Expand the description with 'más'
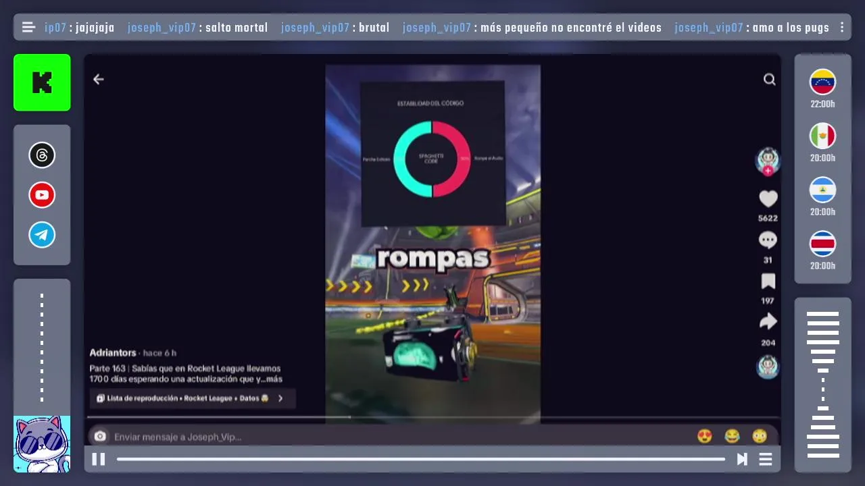The width and height of the screenshot is (865, 486). tap(274, 379)
